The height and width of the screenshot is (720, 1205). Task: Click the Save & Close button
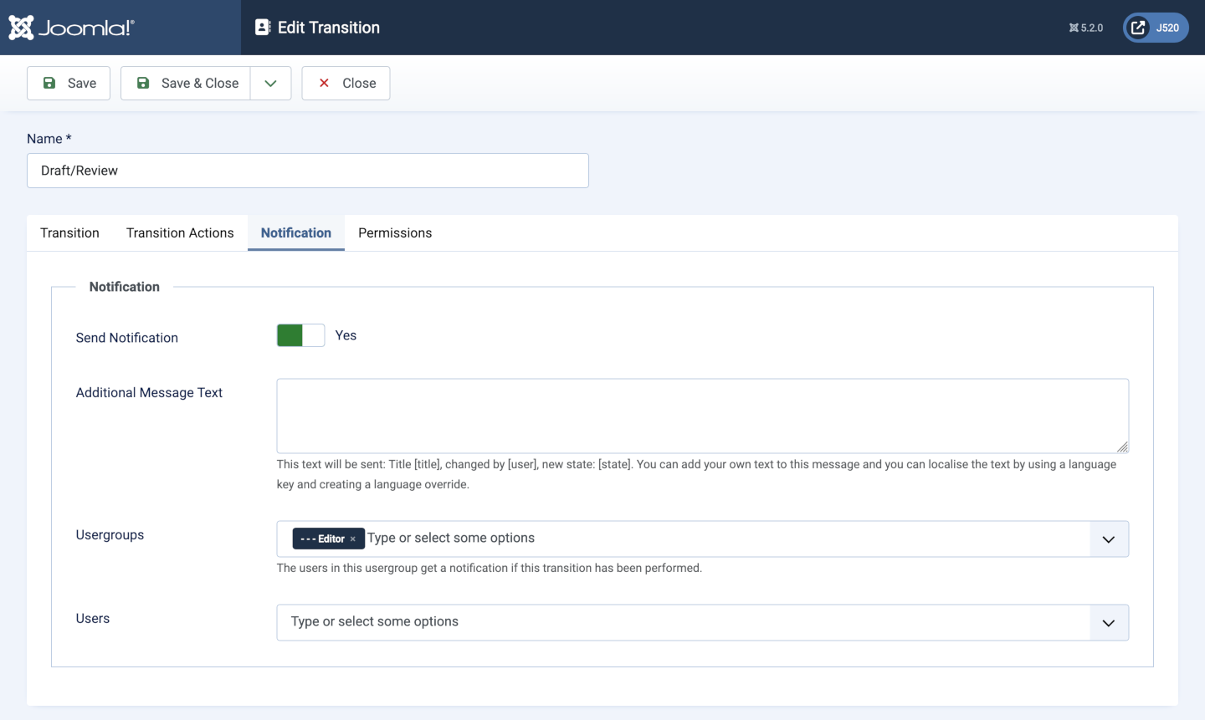click(186, 83)
